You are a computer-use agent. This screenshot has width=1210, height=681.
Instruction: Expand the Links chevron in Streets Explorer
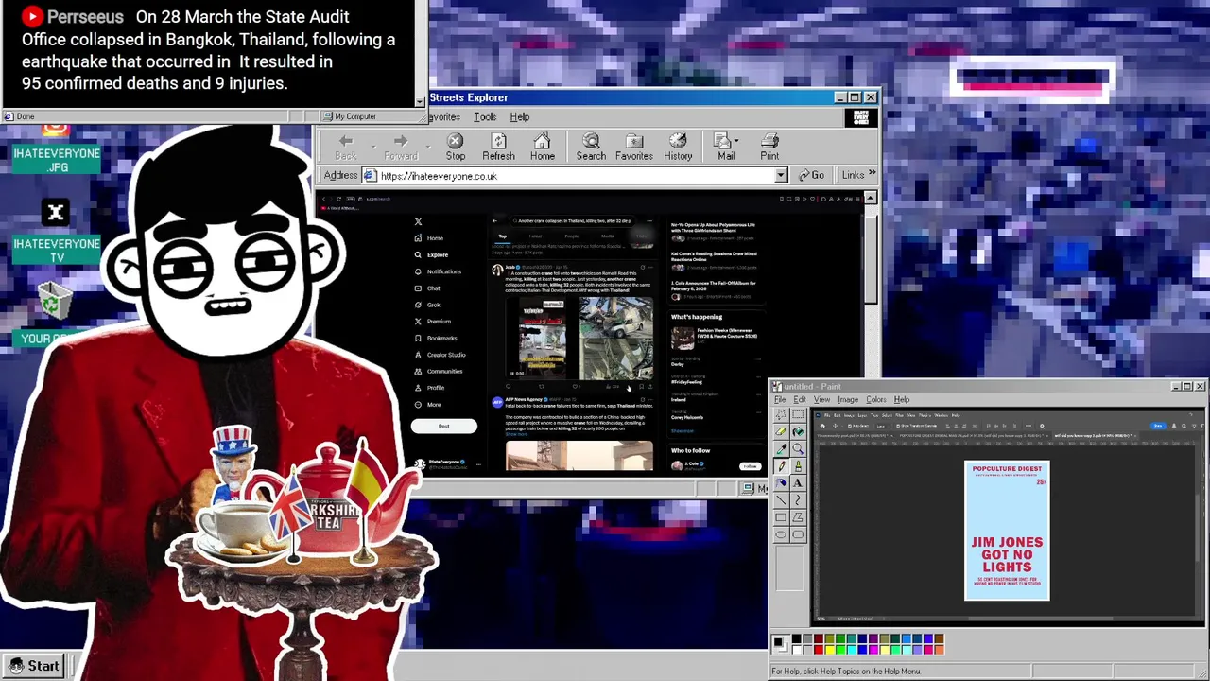(x=872, y=174)
